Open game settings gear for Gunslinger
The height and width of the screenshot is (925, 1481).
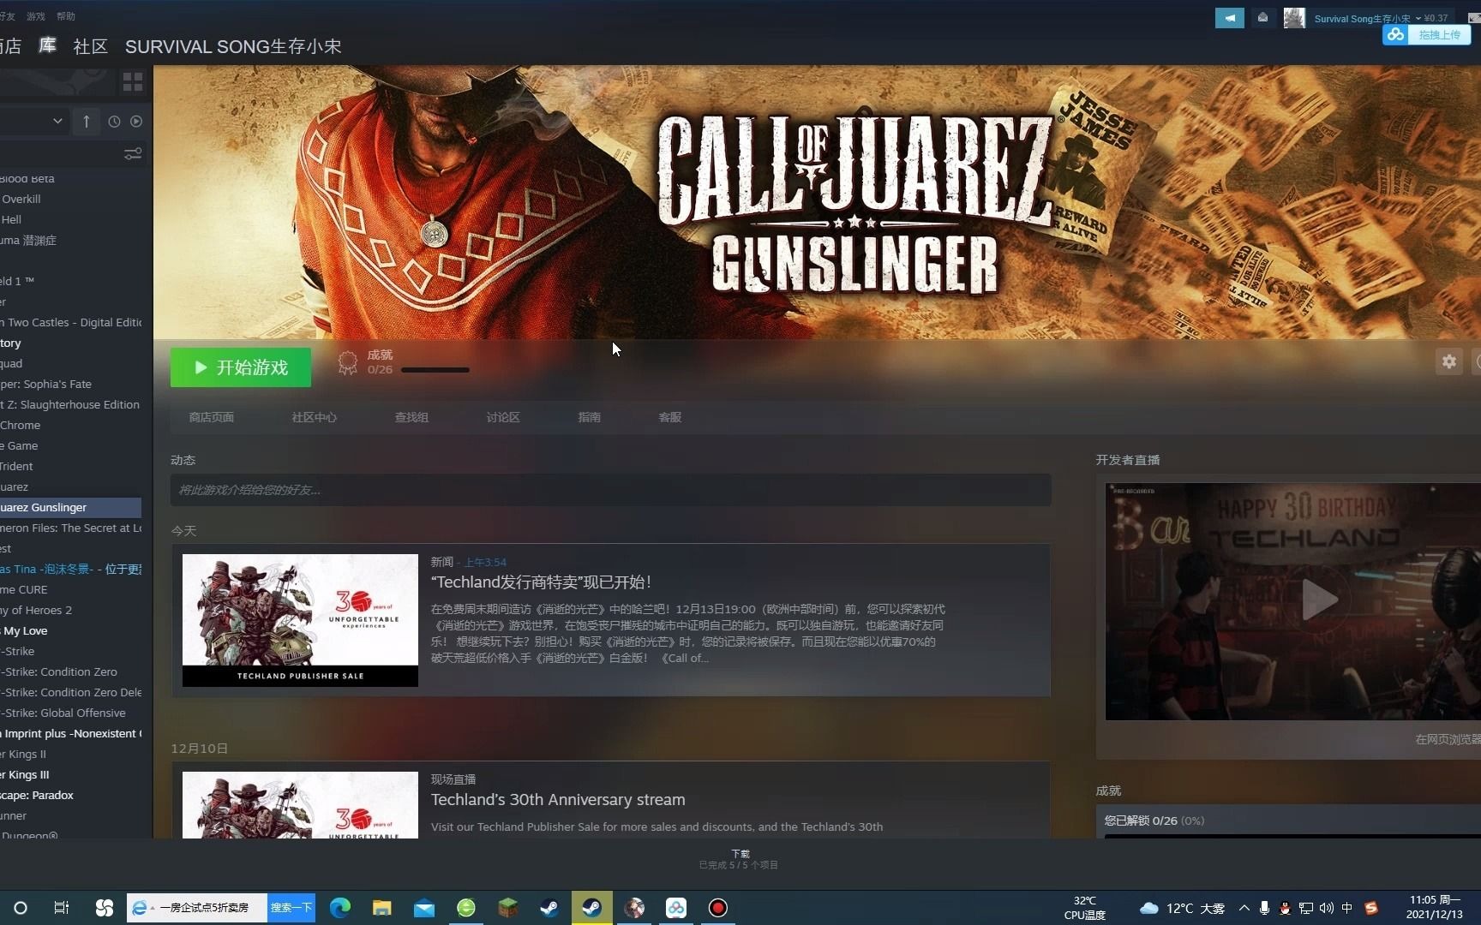tap(1448, 361)
